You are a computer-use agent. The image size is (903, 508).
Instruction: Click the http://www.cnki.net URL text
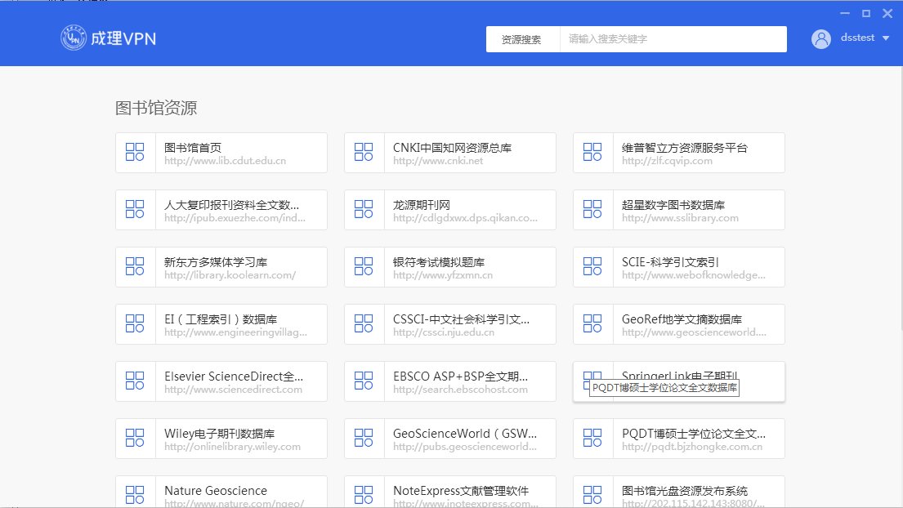(438, 161)
